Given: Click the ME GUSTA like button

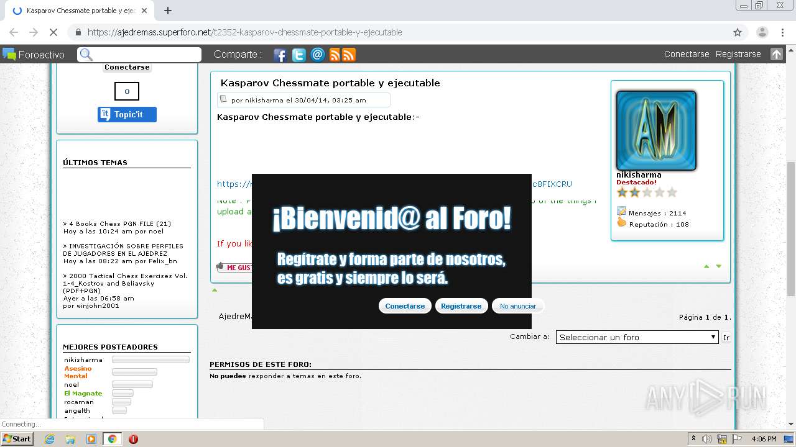Looking at the screenshot, I should 234,268.
